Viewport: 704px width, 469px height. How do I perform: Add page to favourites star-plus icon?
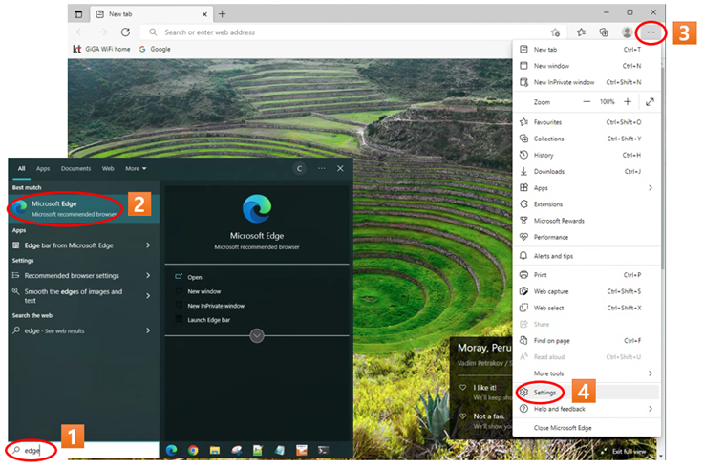555,32
